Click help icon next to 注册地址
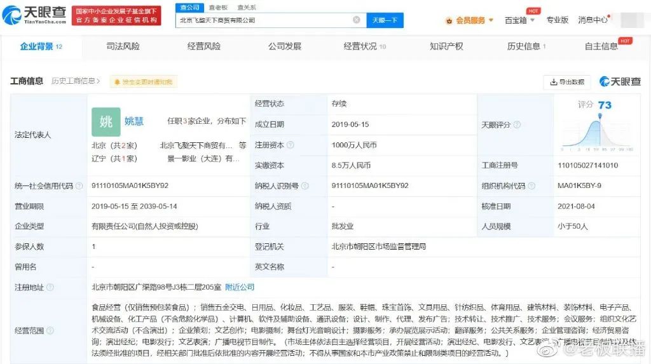This screenshot has width=651, height=364. coord(50,286)
